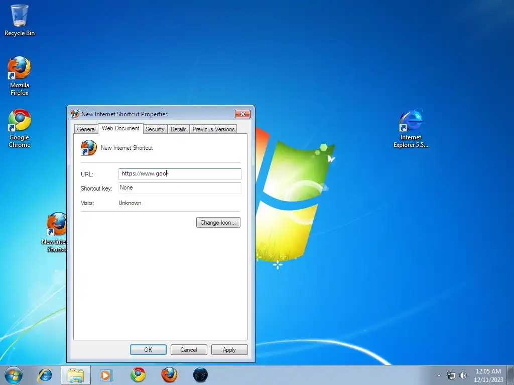The width and height of the screenshot is (514, 385).
Task: Click the "Visits:" label
Action: click(87, 203)
